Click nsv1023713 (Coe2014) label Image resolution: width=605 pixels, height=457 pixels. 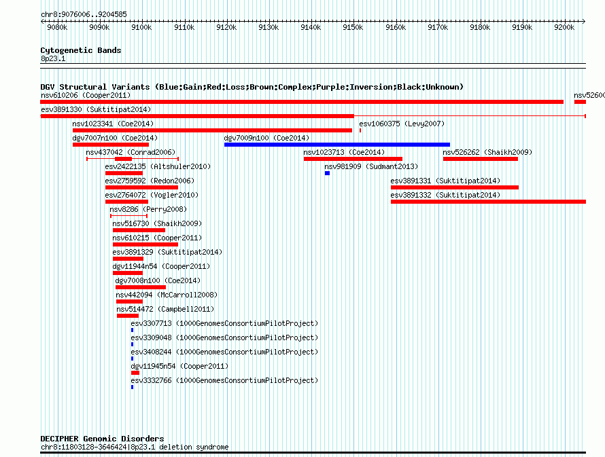point(344,152)
